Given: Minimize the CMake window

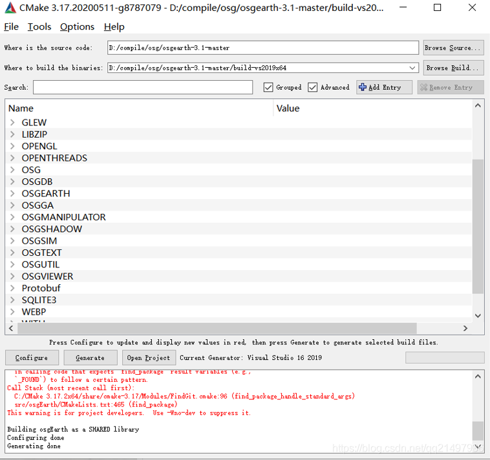Looking at the screenshot, I should click(403, 8).
